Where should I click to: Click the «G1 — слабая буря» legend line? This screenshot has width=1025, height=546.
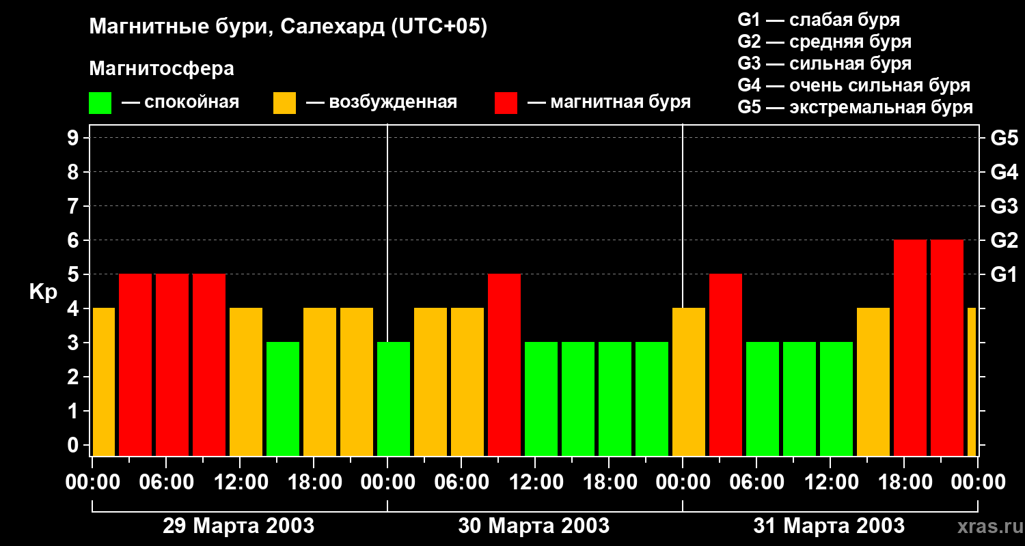pos(819,20)
